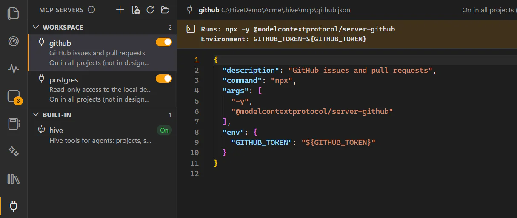Viewport: 517px width, 218px height.
Task: Open the MCP folder icon in header
Action: point(165,10)
